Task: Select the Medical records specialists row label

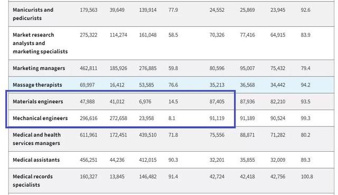Action: 33,181
